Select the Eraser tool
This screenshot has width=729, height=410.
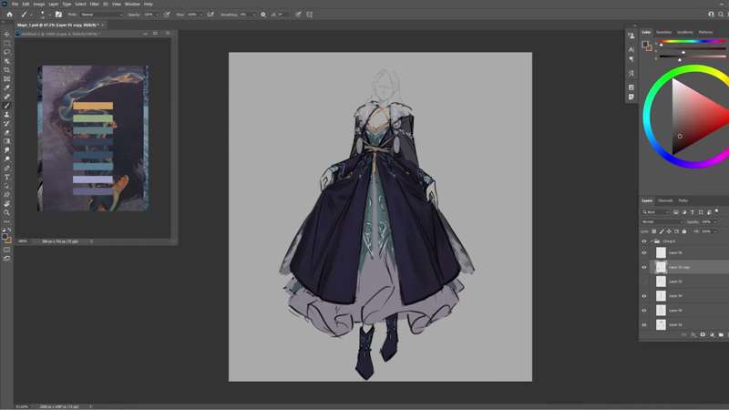(6, 132)
